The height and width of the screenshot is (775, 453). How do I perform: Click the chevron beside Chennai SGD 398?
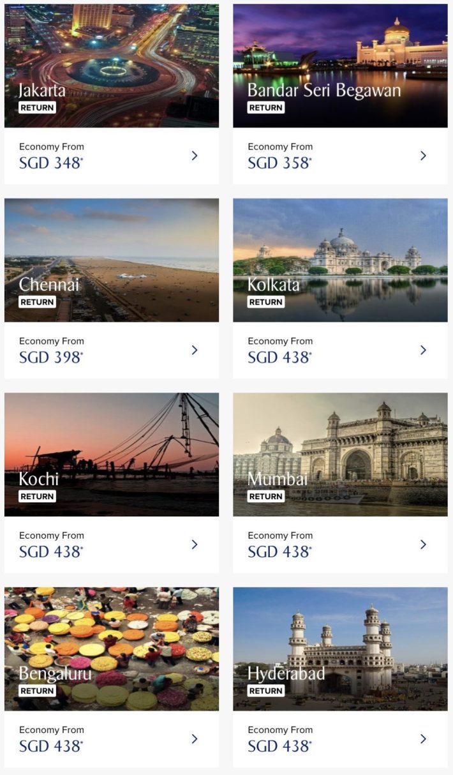pos(195,350)
